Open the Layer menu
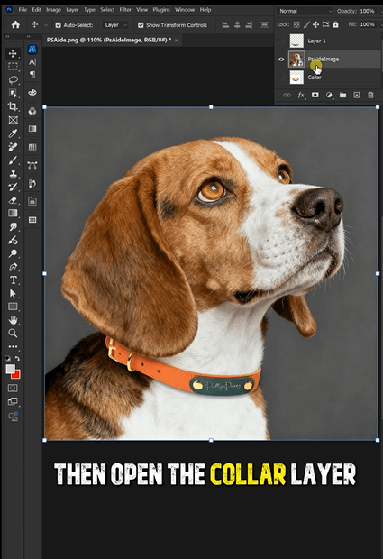This screenshot has height=559, width=383. click(72, 10)
